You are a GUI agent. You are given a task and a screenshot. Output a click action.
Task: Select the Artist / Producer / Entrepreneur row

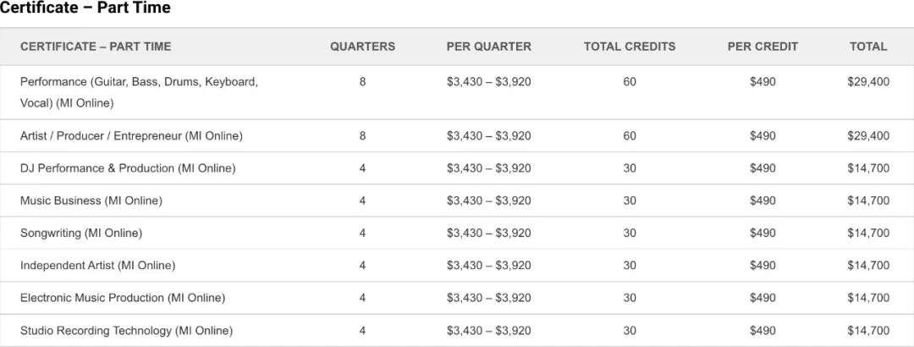coord(131,136)
